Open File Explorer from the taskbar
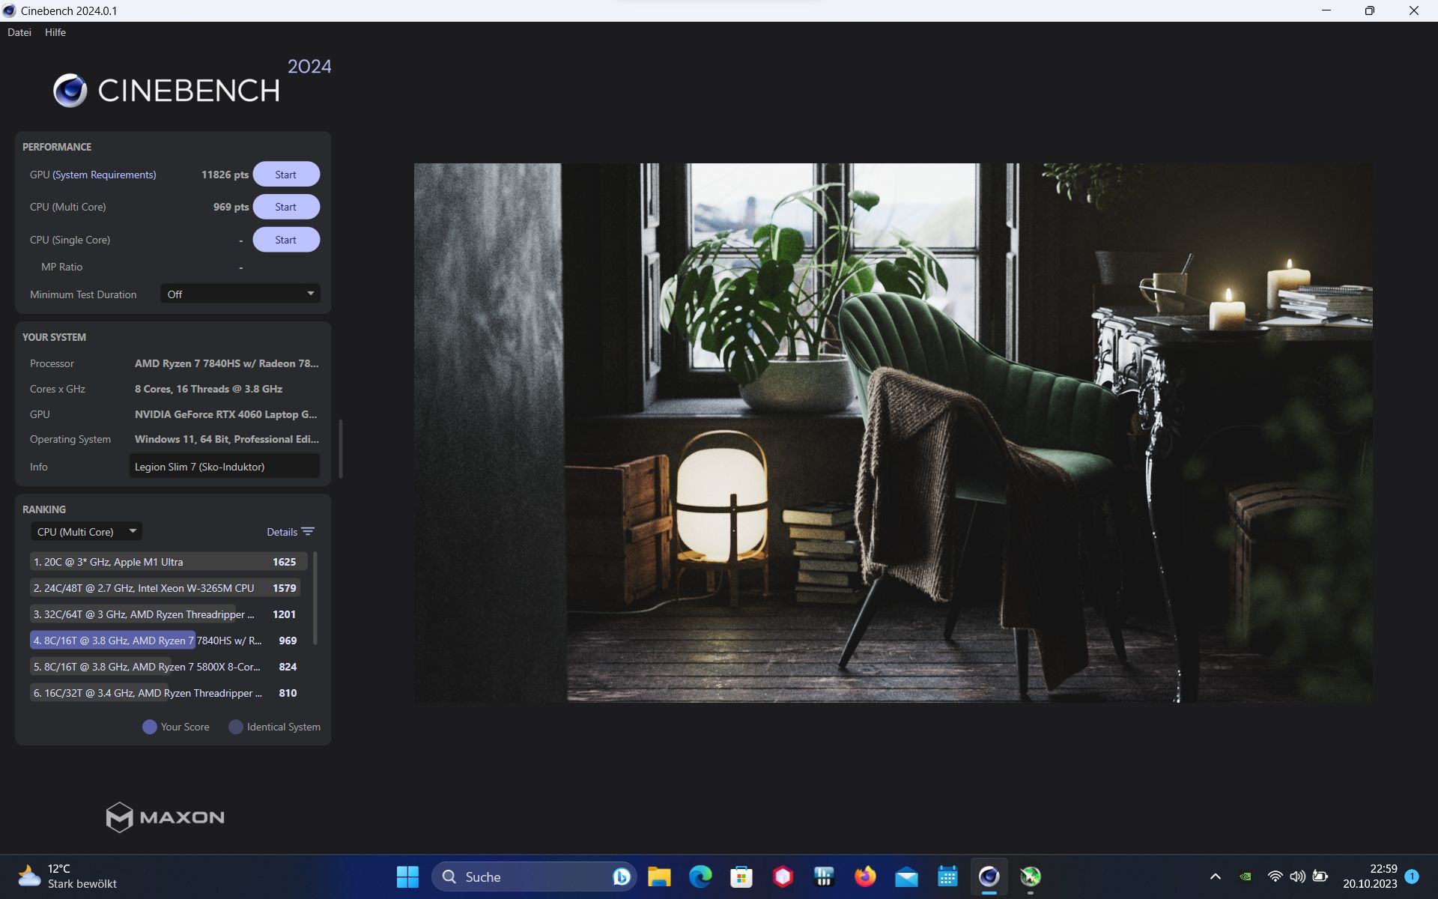This screenshot has width=1438, height=899. pyautogui.click(x=659, y=877)
